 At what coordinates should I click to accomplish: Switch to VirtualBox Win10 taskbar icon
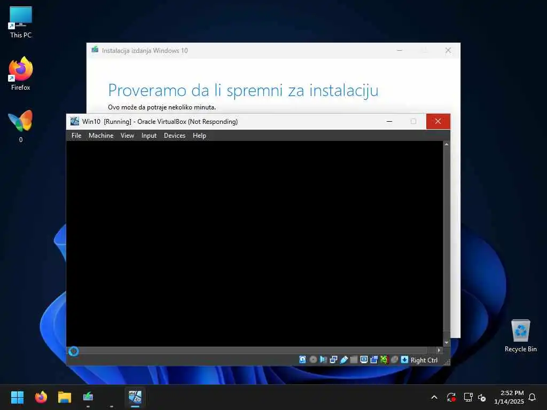[135, 397]
